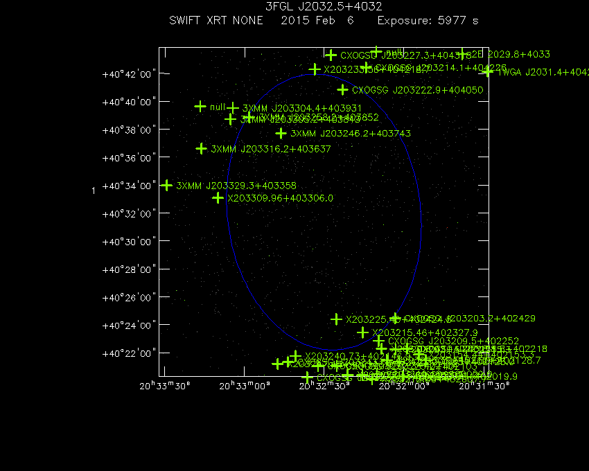Click the Exposure: 5977 s text

428,20
